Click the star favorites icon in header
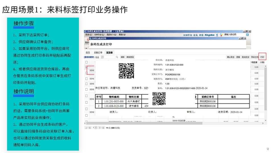 coord(221,35)
